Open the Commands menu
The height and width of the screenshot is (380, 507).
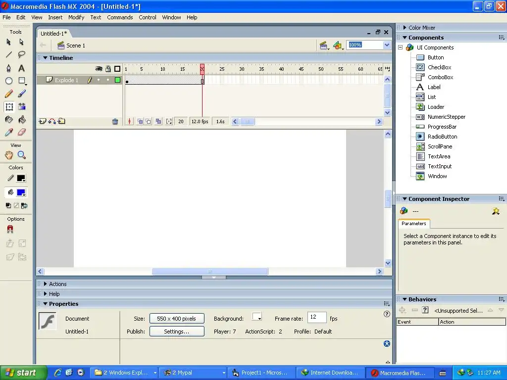(120, 17)
